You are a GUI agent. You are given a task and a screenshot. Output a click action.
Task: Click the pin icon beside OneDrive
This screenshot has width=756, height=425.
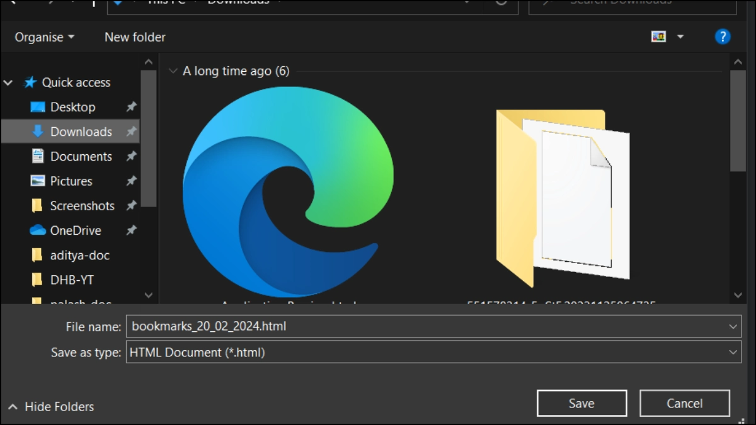(x=131, y=230)
